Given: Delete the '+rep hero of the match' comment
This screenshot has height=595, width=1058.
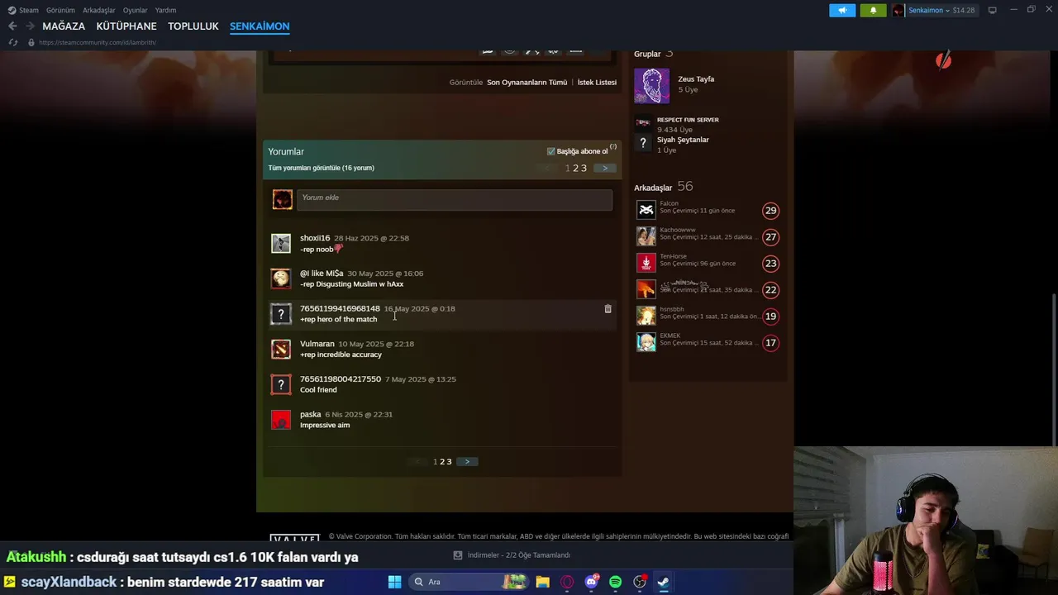Looking at the screenshot, I should point(608,309).
